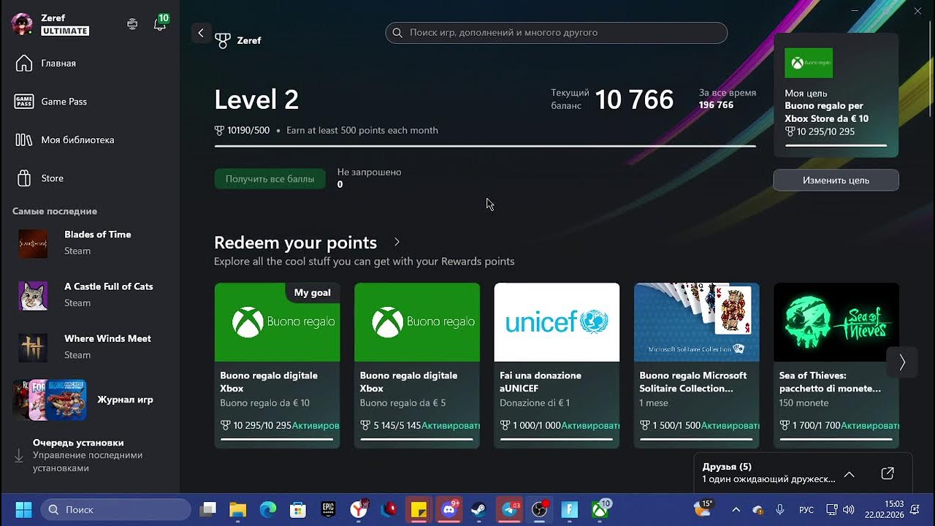The width and height of the screenshot is (935, 526).
Task: Launch Blades of Time from recent list
Action: [x=90, y=243]
